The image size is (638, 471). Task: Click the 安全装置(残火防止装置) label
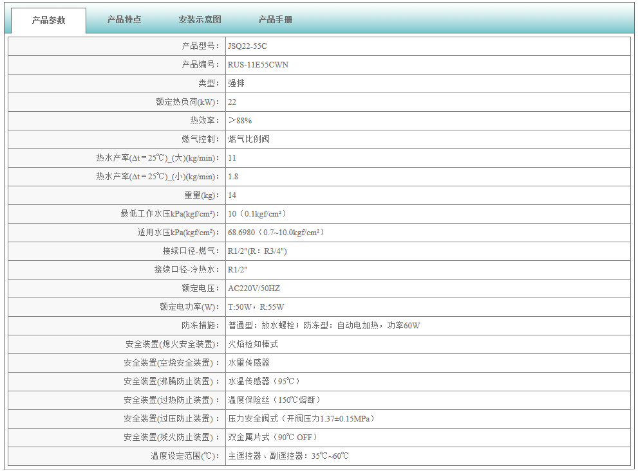(x=172, y=438)
